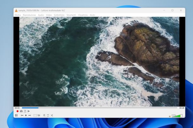Open the Sottotitolo menu
Viewport: 193px width, 128px height.
tap(59, 15)
